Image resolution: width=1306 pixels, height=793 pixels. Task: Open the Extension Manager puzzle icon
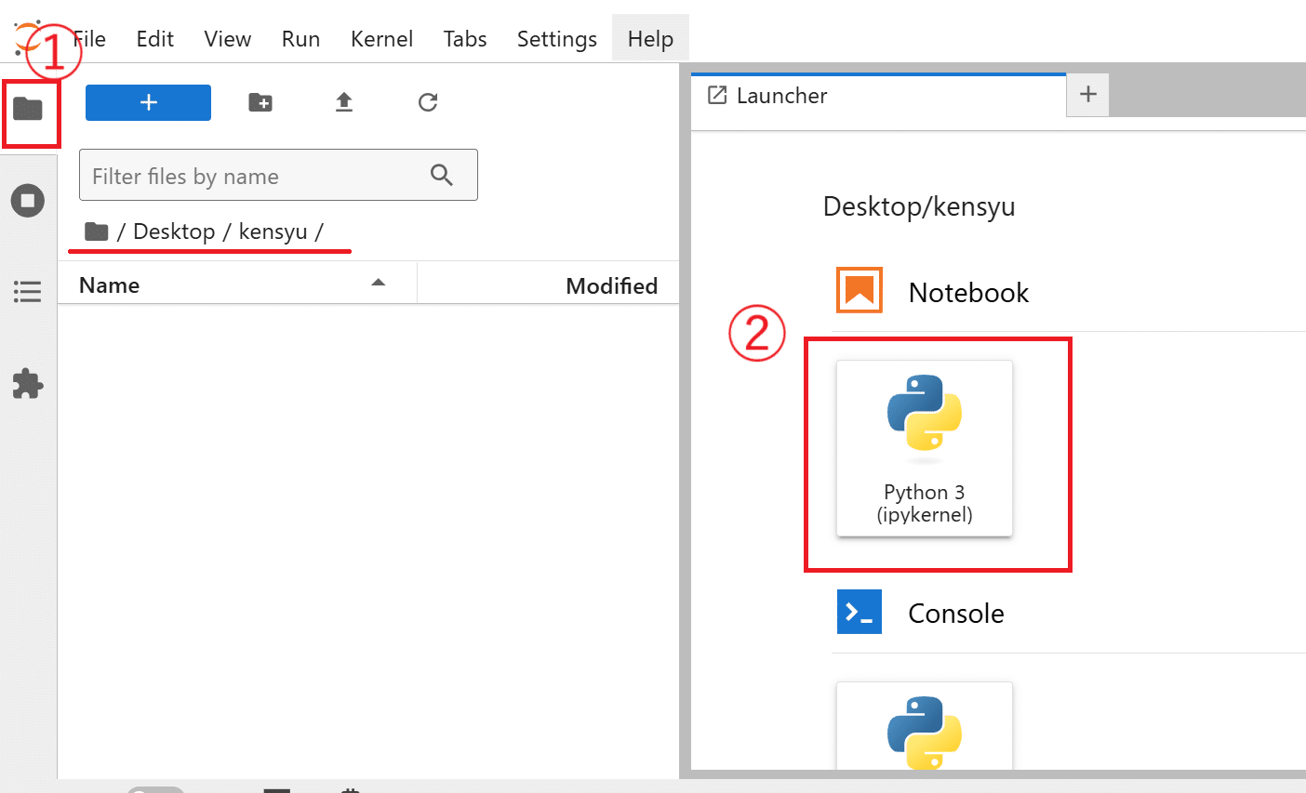pos(28,383)
